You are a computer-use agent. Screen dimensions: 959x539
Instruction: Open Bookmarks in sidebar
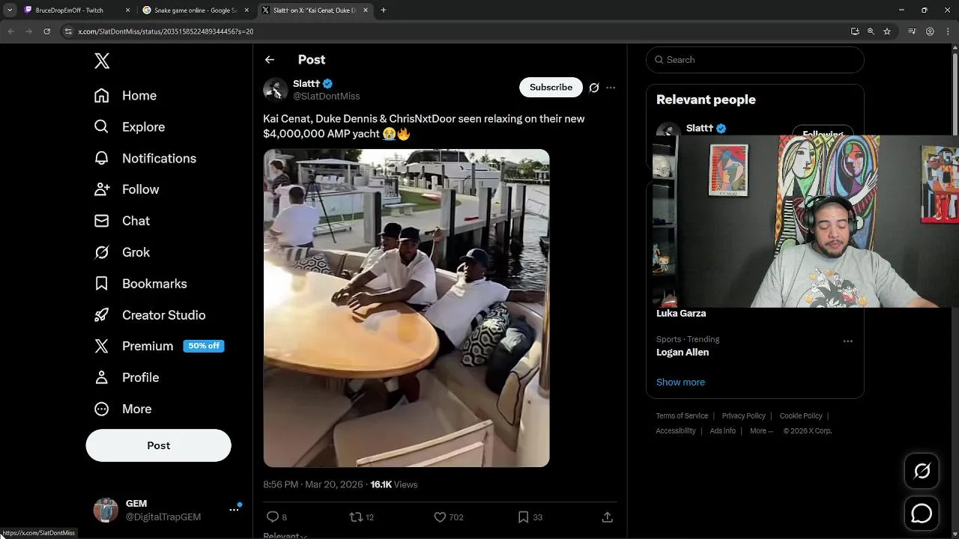coord(140,284)
